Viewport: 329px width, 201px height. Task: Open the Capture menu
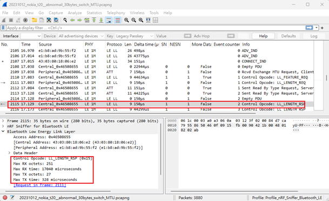(x=56, y=13)
